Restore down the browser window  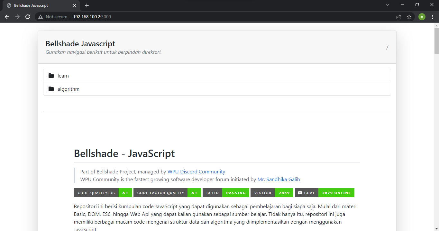pyautogui.click(x=417, y=5)
